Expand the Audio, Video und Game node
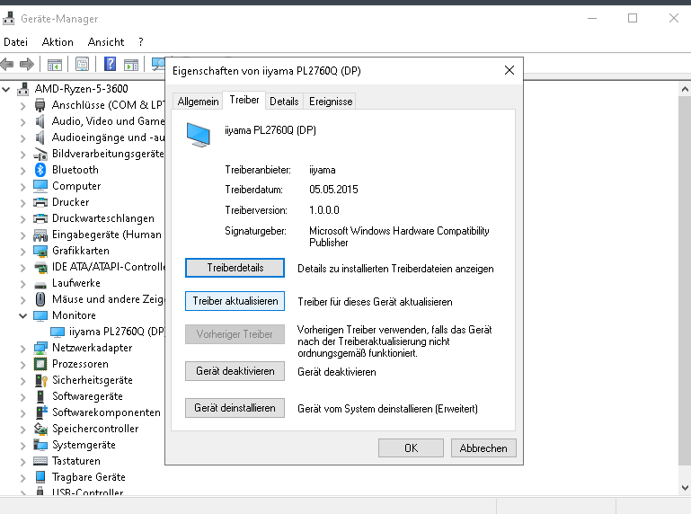691x514 pixels. click(23, 121)
